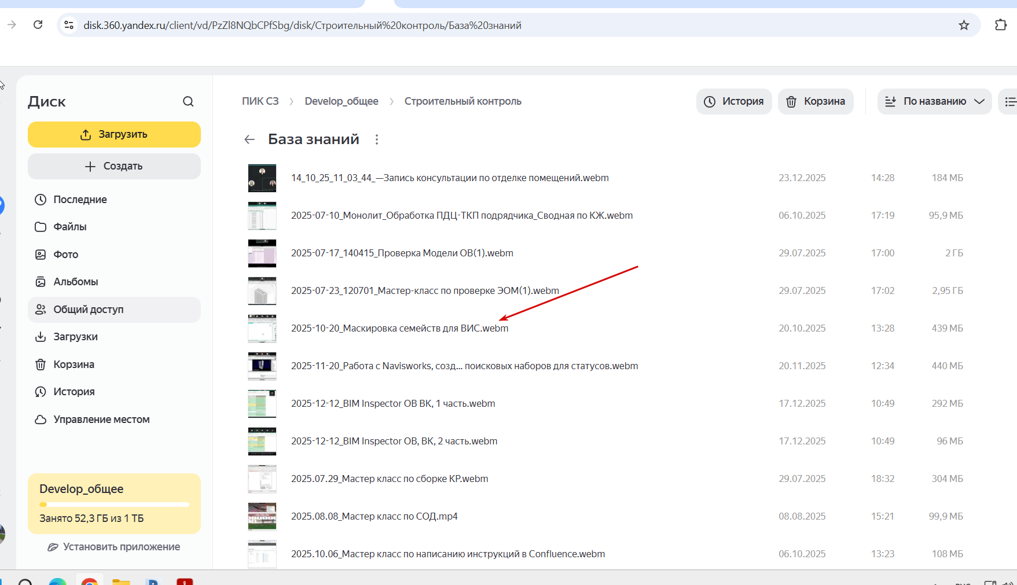The height and width of the screenshot is (585, 1017).
Task: Navigate to Строительный контроль breadcrumb
Action: point(463,101)
